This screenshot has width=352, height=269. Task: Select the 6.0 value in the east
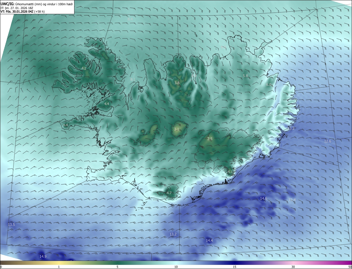coord(269,84)
